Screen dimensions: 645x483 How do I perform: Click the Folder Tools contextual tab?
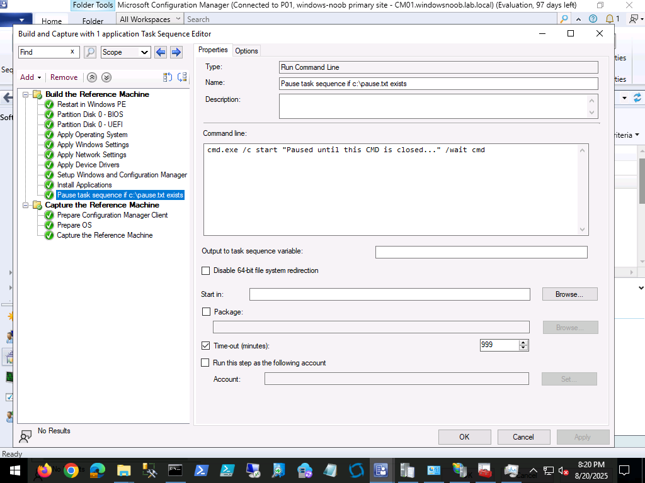[93, 5]
